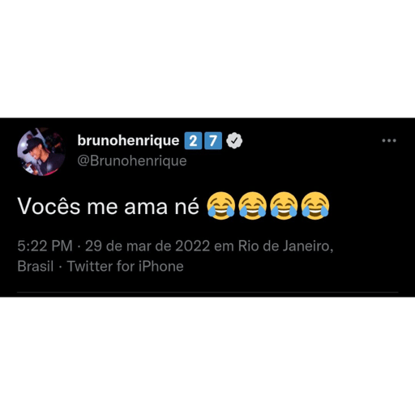Open the @Brunohenrique handle link
This screenshot has height=415, width=415.
tap(132, 161)
